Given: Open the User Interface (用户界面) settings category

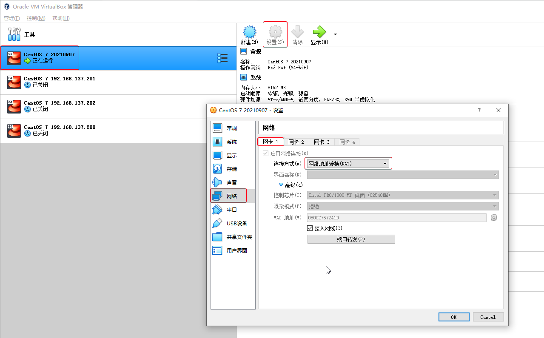Looking at the screenshot, I should click(233, 250).
